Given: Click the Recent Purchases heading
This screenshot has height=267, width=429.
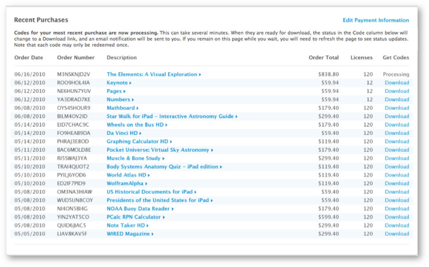Looking at the screenshot, I should coord(41,20).
